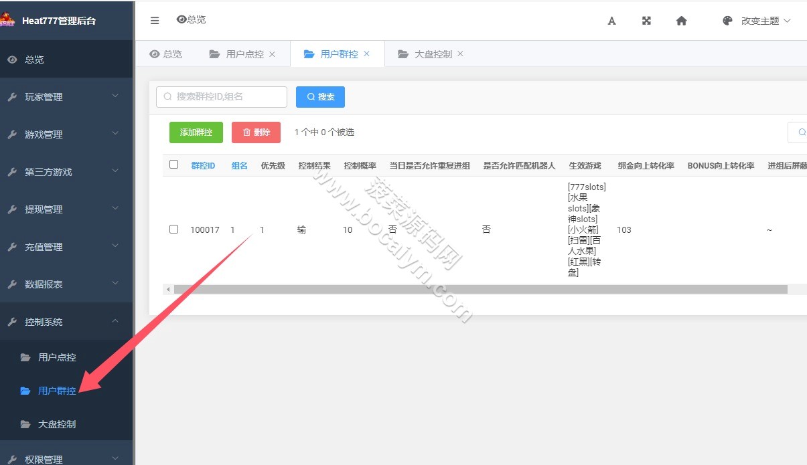Click the horizontal table scrollbar

[480, 290]
